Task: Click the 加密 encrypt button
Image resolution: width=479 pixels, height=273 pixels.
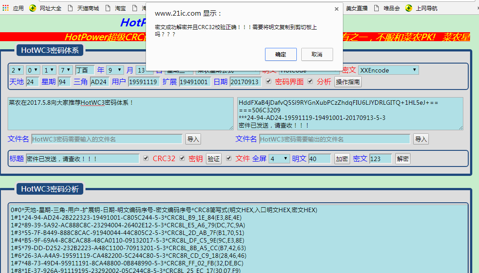Action: [342, 159]
